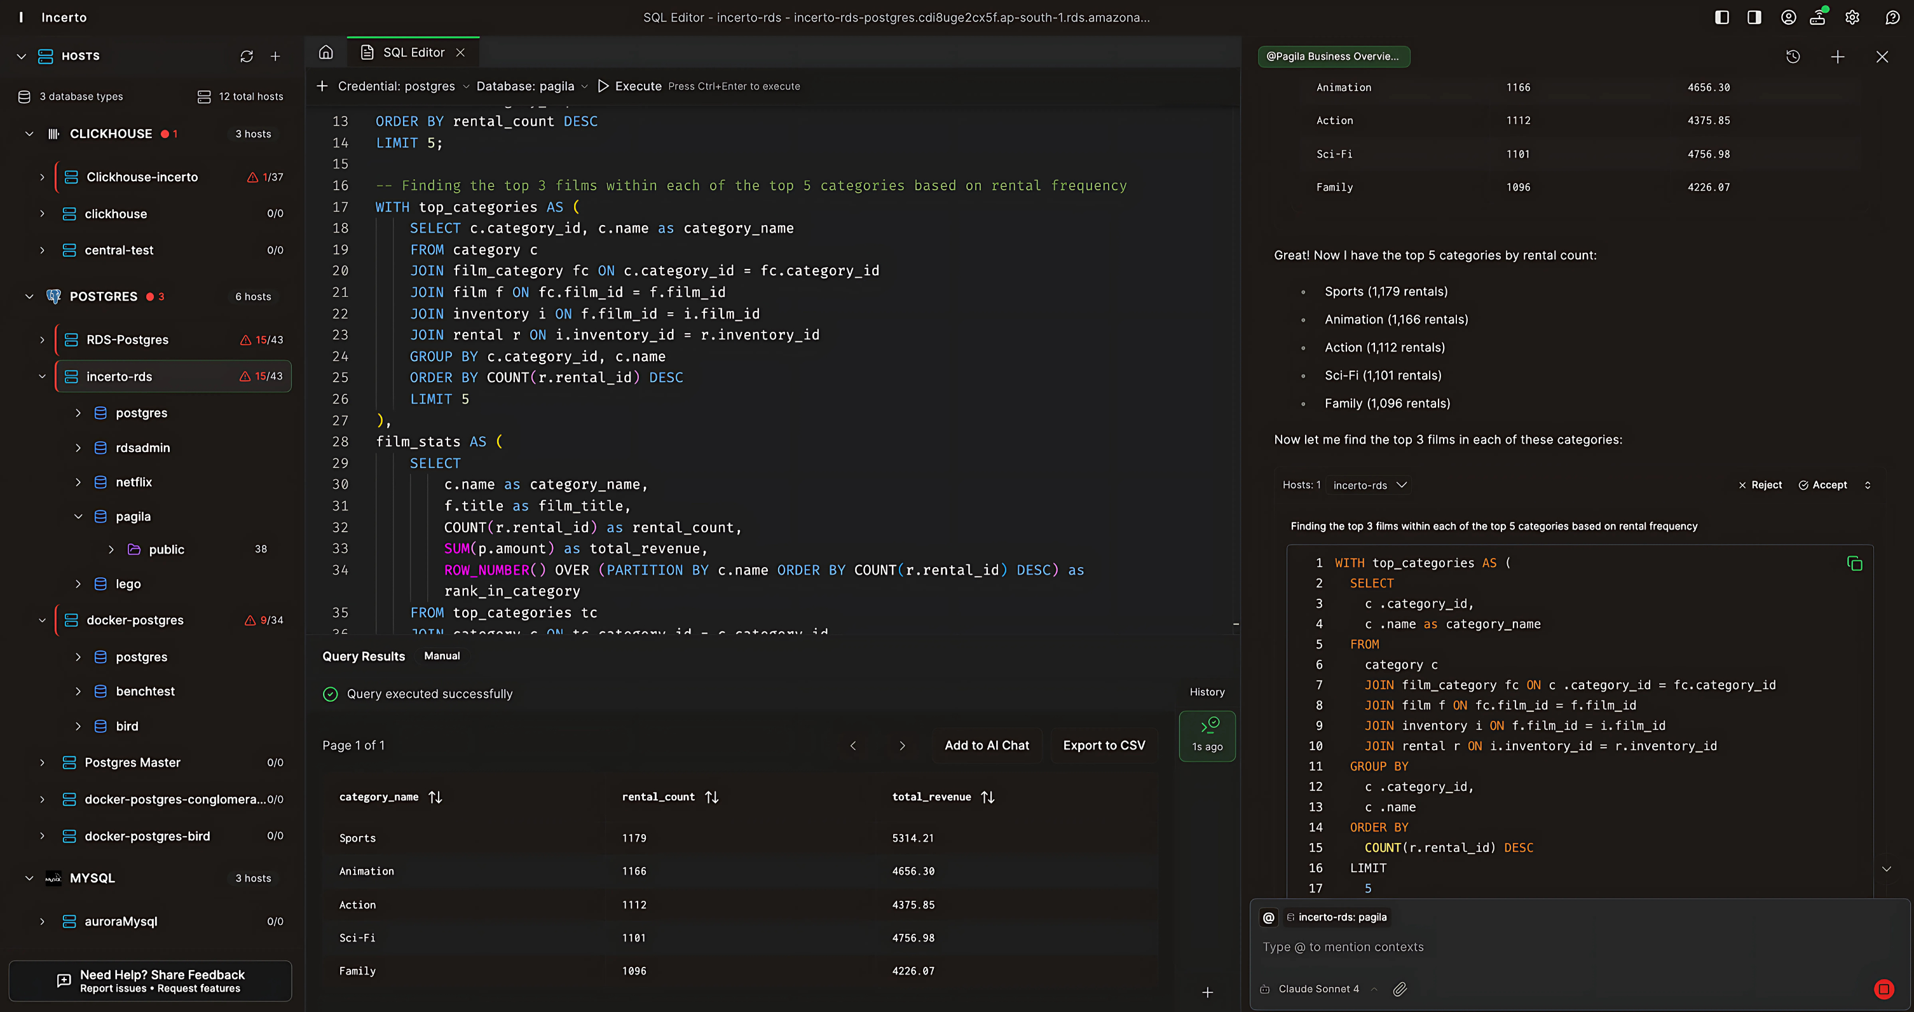Refresh the hosts list
The image size is (1914, 1012).
(247, 57)
